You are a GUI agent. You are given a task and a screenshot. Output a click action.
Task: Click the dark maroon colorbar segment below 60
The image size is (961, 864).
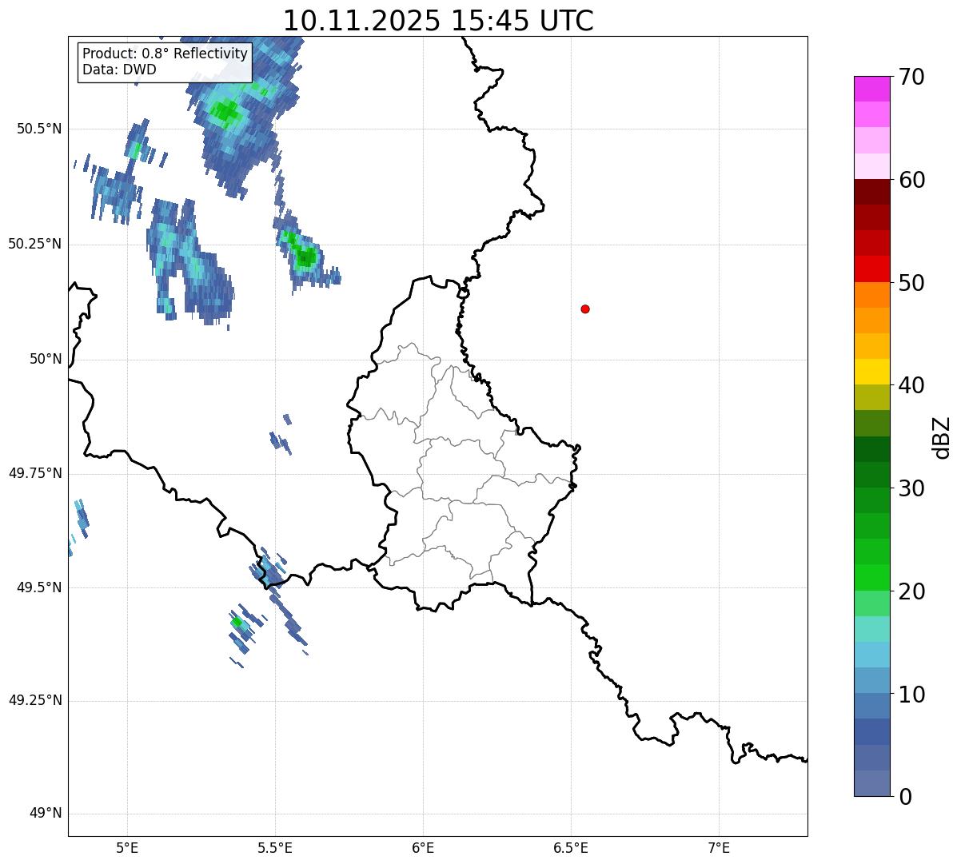point(871,192)
